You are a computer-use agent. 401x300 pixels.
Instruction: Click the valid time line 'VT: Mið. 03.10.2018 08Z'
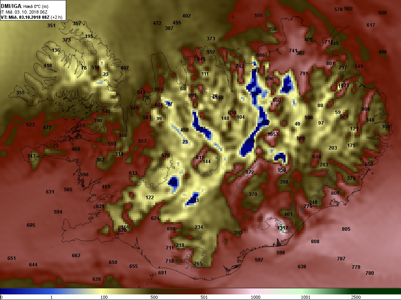point(25,17)
